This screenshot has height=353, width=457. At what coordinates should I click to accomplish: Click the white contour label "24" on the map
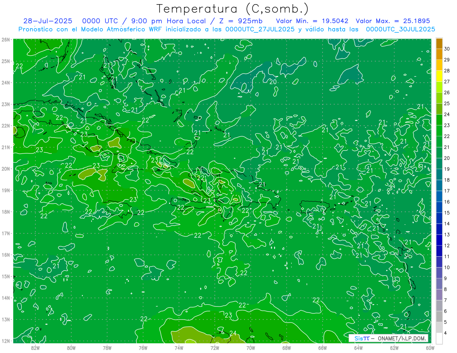pyautogui.click(x=233, y=333)
